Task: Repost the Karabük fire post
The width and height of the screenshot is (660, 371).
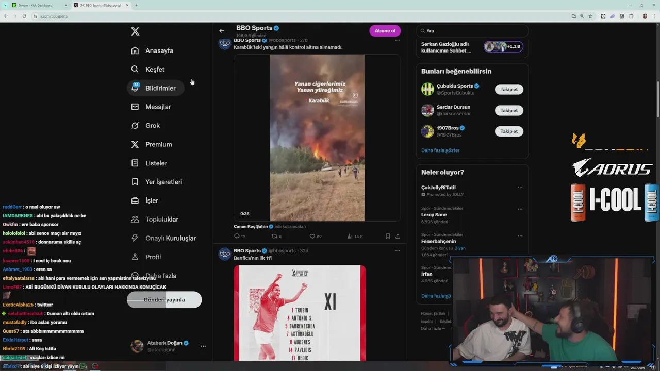Action: pos(277,237)
